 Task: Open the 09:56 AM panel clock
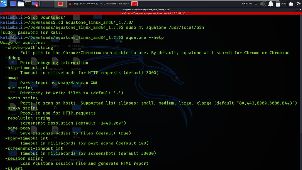(247, 4)
